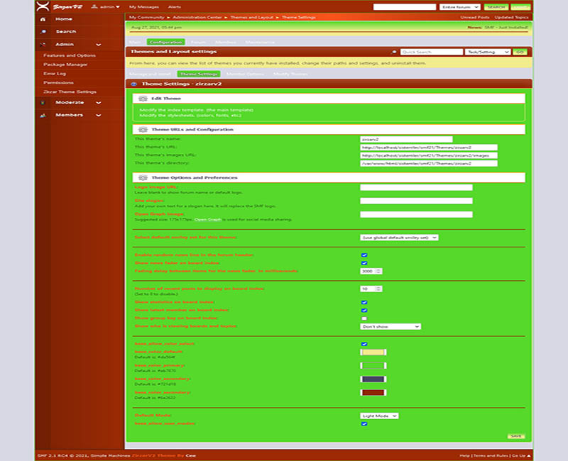Click the Open Graph link
The height and width of the screenshot is (461, 568).
(x=207, y=220)
